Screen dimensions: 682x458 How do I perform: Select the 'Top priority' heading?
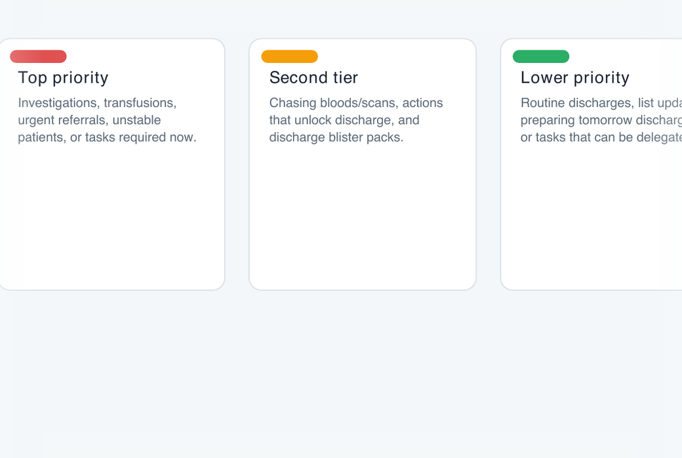[x=63, y=78]
